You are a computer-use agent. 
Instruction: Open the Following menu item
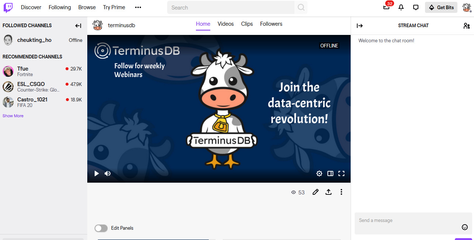pos(60,7)
